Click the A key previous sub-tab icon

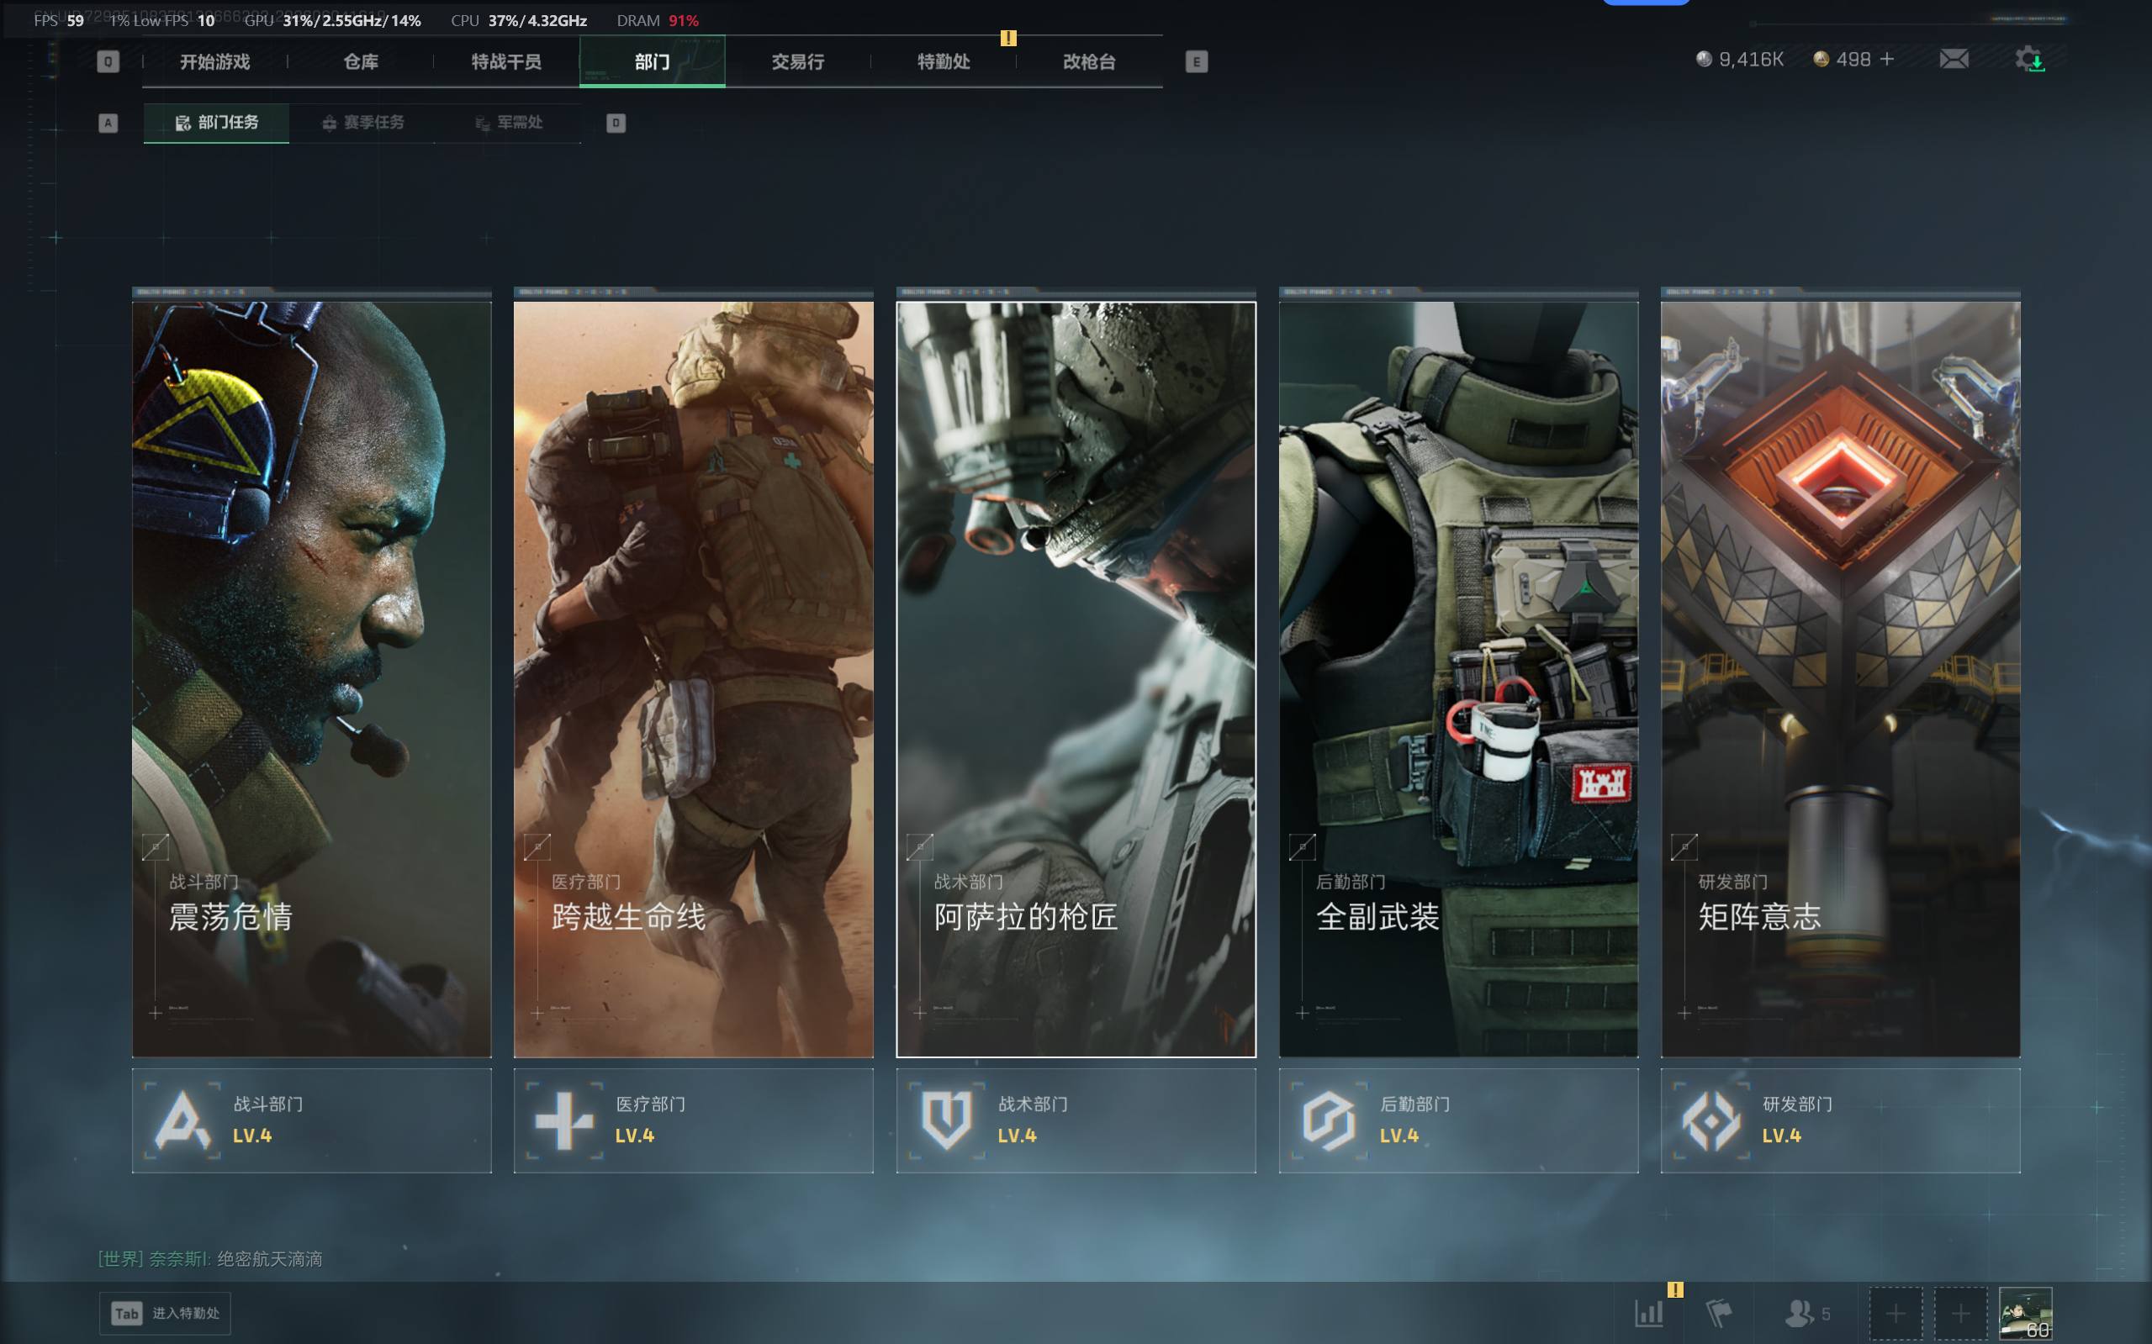[x=108, y=123]
